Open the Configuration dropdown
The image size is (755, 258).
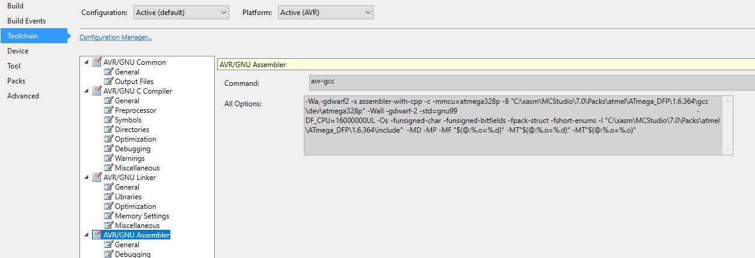181,12
